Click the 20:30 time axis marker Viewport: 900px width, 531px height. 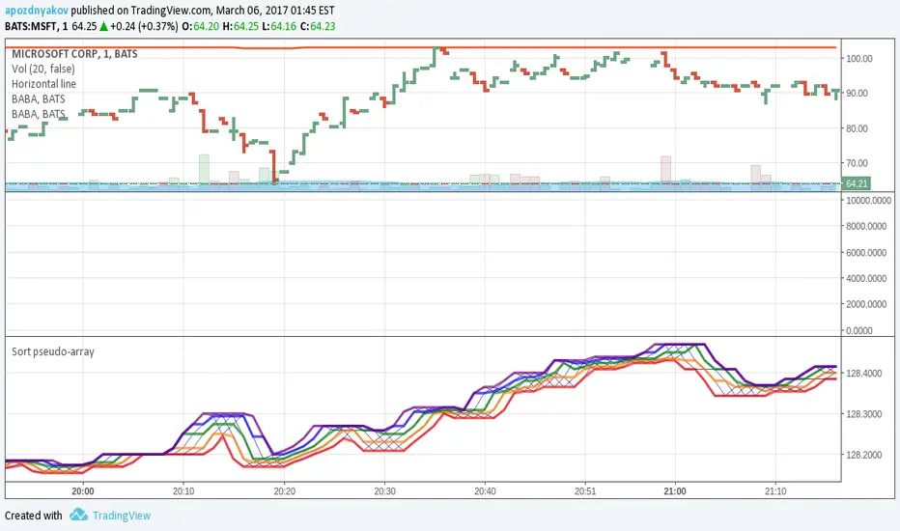pyautogui.click(x=384, y=491)
